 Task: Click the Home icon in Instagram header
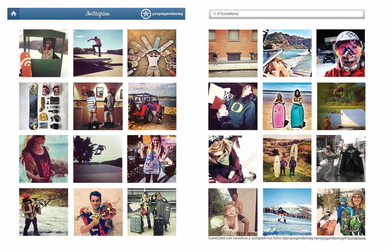pos(14,14)
